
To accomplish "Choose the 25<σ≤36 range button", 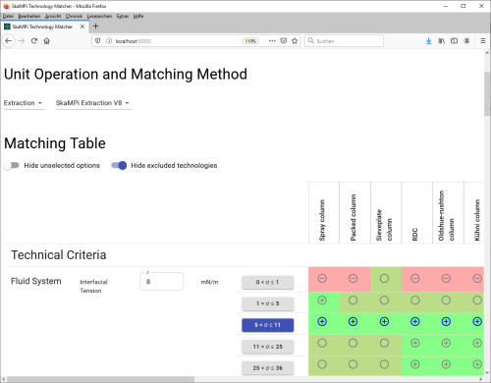I will [x=268, y=368].
